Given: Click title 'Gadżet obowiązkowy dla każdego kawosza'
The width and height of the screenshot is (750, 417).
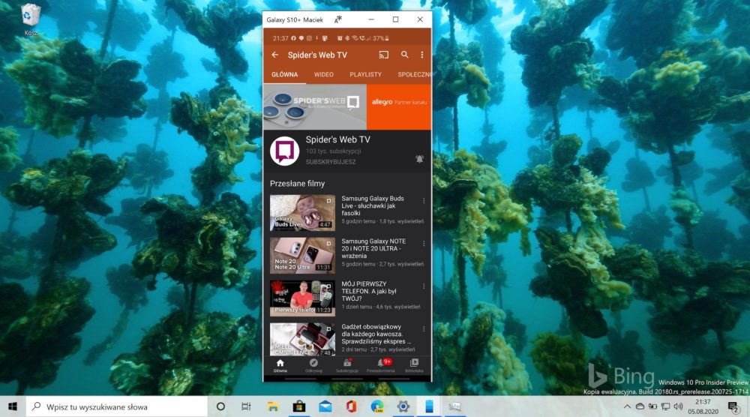Looking at the screenshot, I should click(x=376, y=334).
